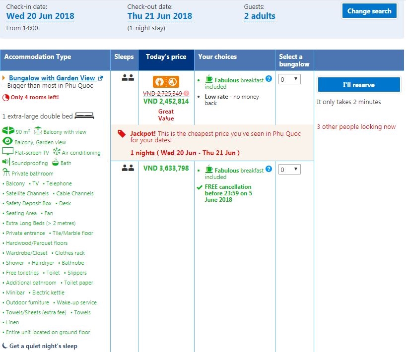Click the eye icon for Garden view
Screen dimensions: 406x352
pyautogui.click(x=7, y=142)
